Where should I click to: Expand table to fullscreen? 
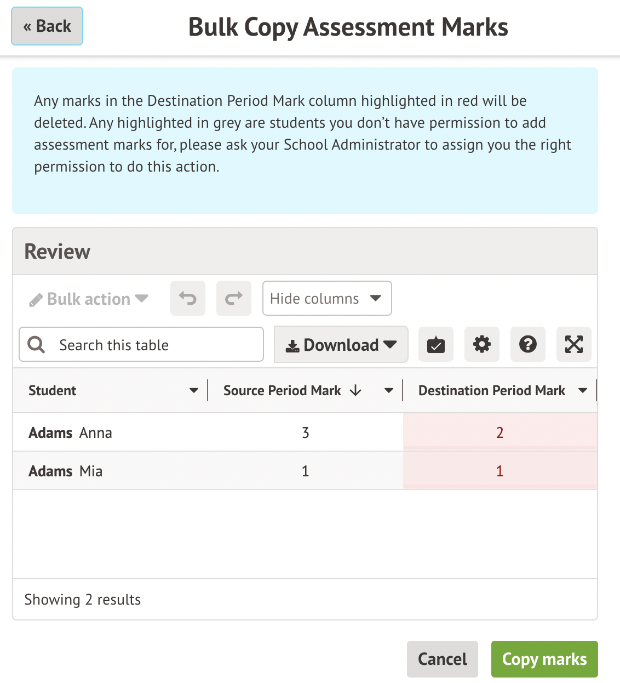click(574, 345)
